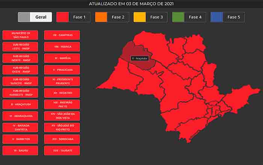
Task: Select Sub-região Leste - RMSP button
Action: (x=21, y=46)
